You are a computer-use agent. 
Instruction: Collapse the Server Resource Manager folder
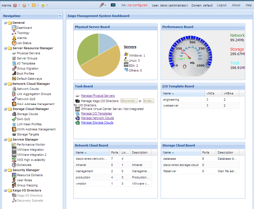[5, 48]
